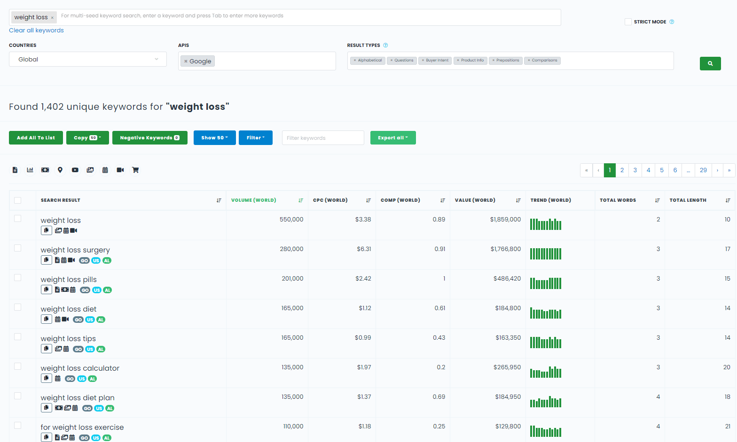Open the Negative Keywords button
Viewport: 737px width, 442px height.
click(149, 137)
